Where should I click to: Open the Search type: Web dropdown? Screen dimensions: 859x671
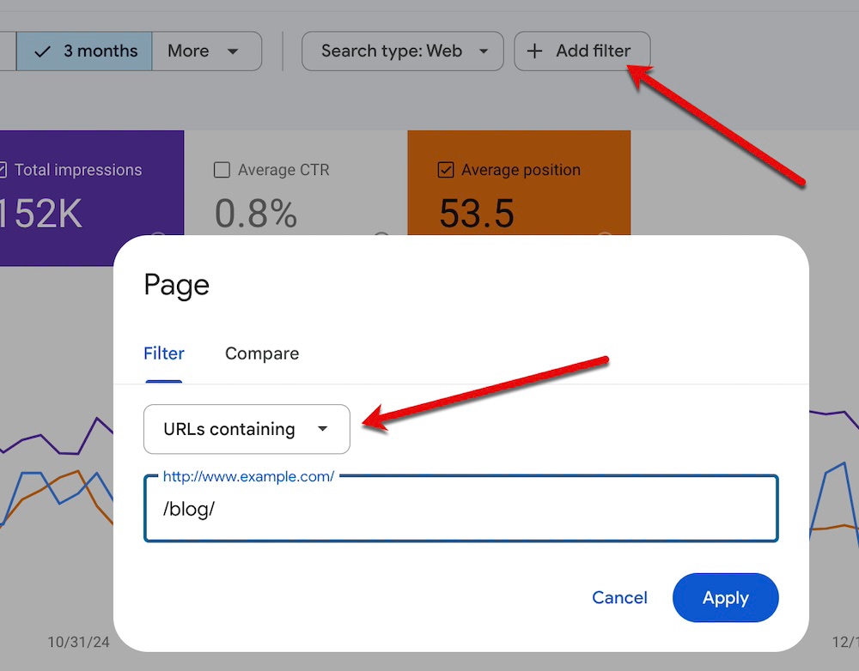(401, 51)
